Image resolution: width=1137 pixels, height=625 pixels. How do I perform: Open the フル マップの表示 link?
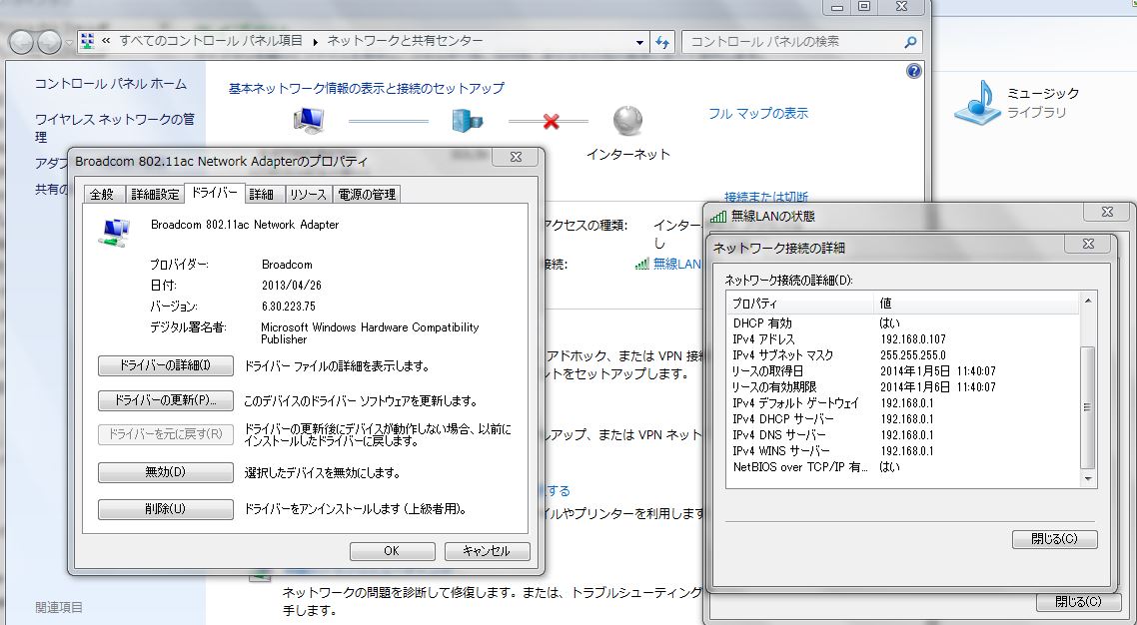click(758, 114)
